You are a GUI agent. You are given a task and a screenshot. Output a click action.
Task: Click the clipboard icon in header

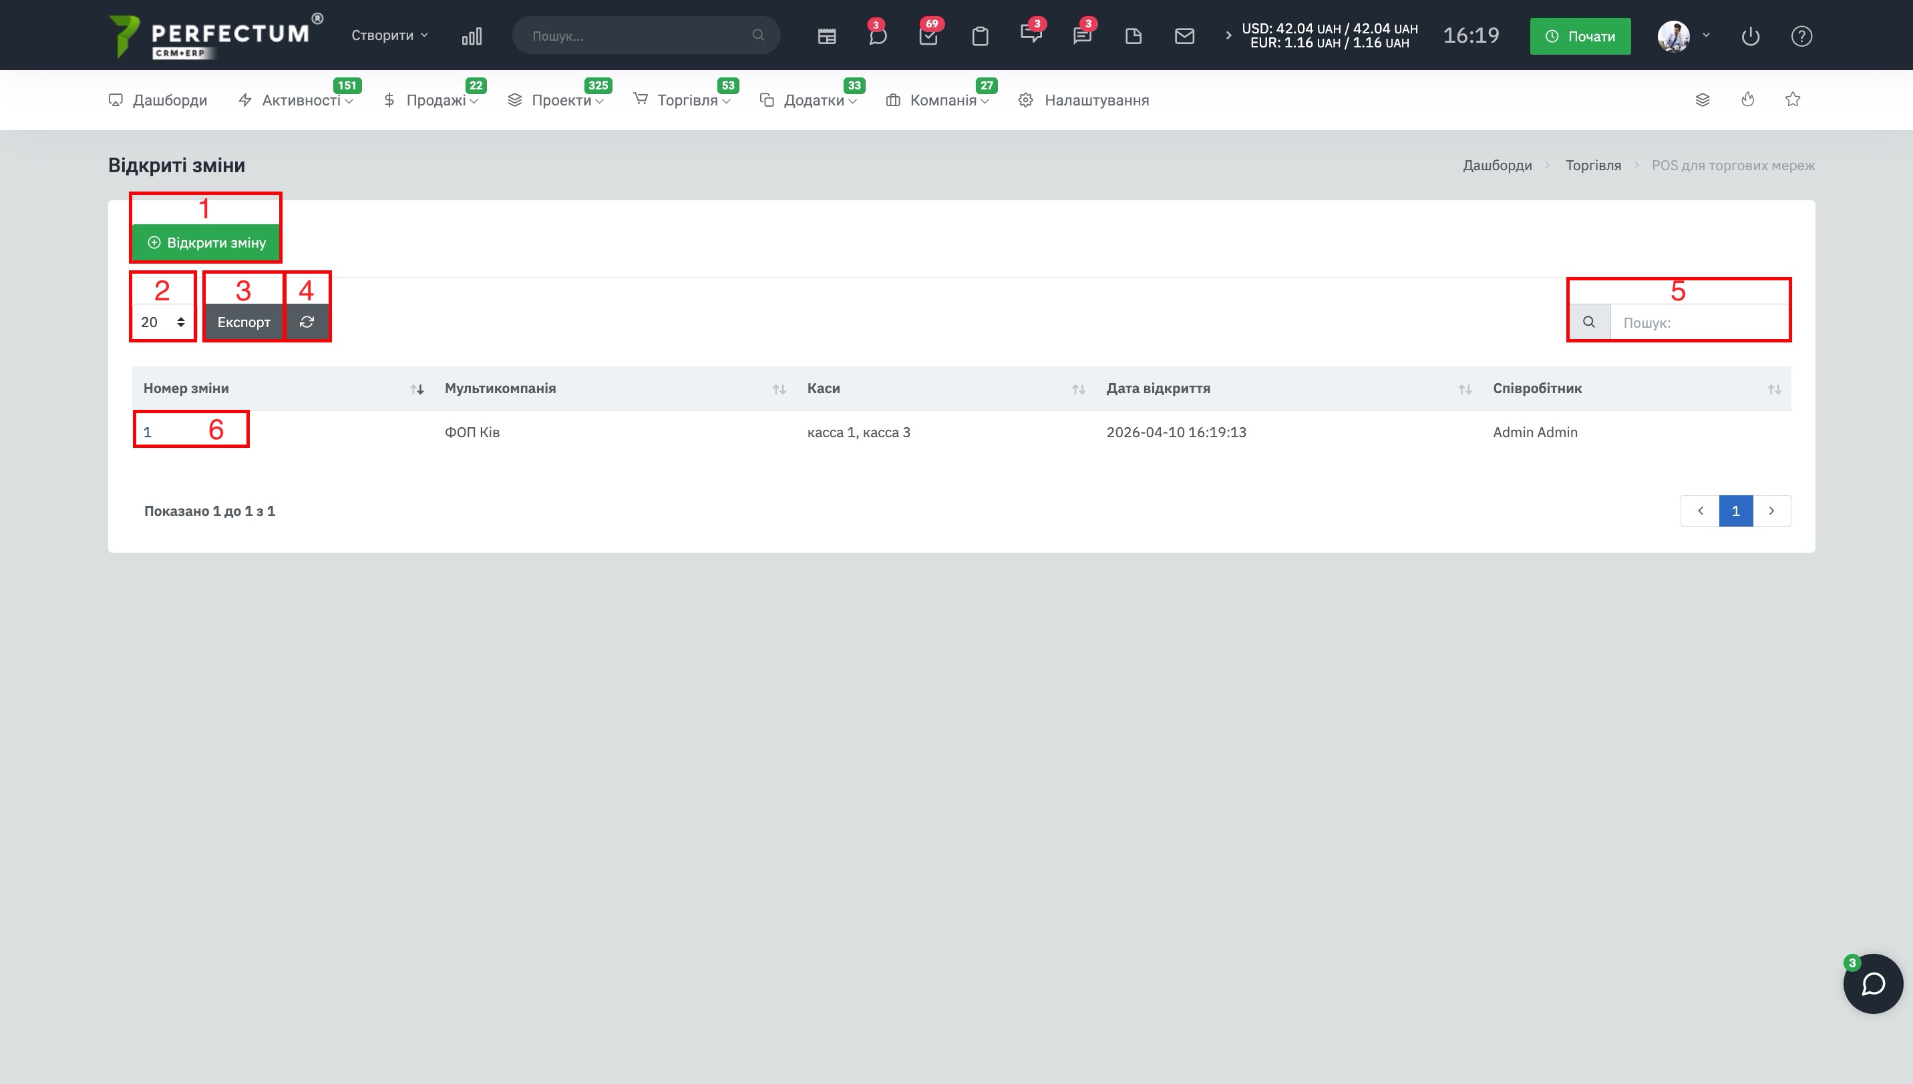pos(980,36)
